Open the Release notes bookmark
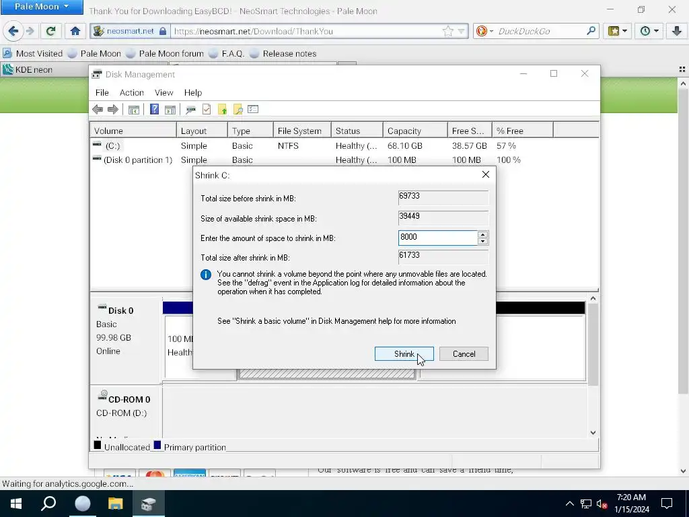Screen dimensions: 689x517 (x=283, y=54)
